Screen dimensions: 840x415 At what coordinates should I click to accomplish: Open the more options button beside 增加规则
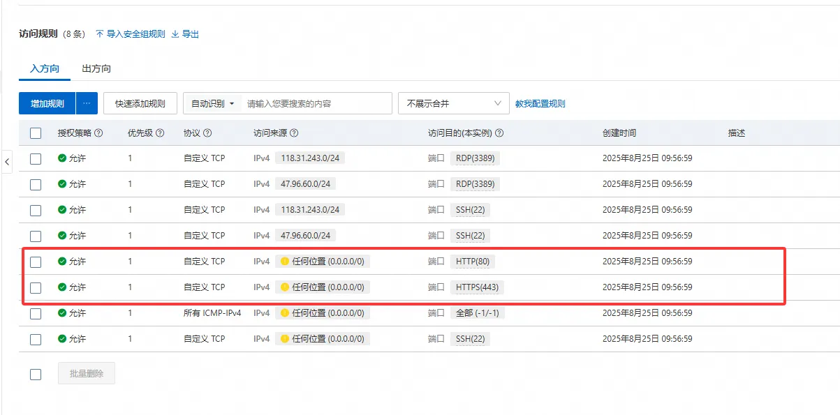coord(87,103)
